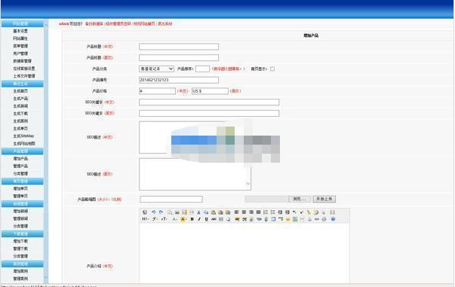Open the 产品分类 category dropdown

coord(156,69)
